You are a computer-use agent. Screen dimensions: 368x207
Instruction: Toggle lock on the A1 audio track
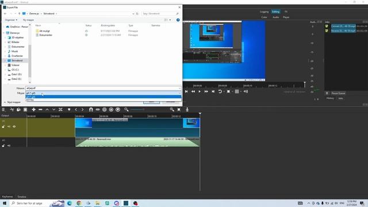[3, 145]
